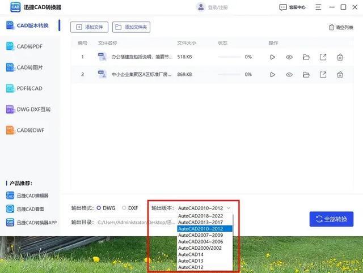Viewport: 363px width, 273px height.
Task: Choose AutoCAD13 from version list
Action: point(205,261)
